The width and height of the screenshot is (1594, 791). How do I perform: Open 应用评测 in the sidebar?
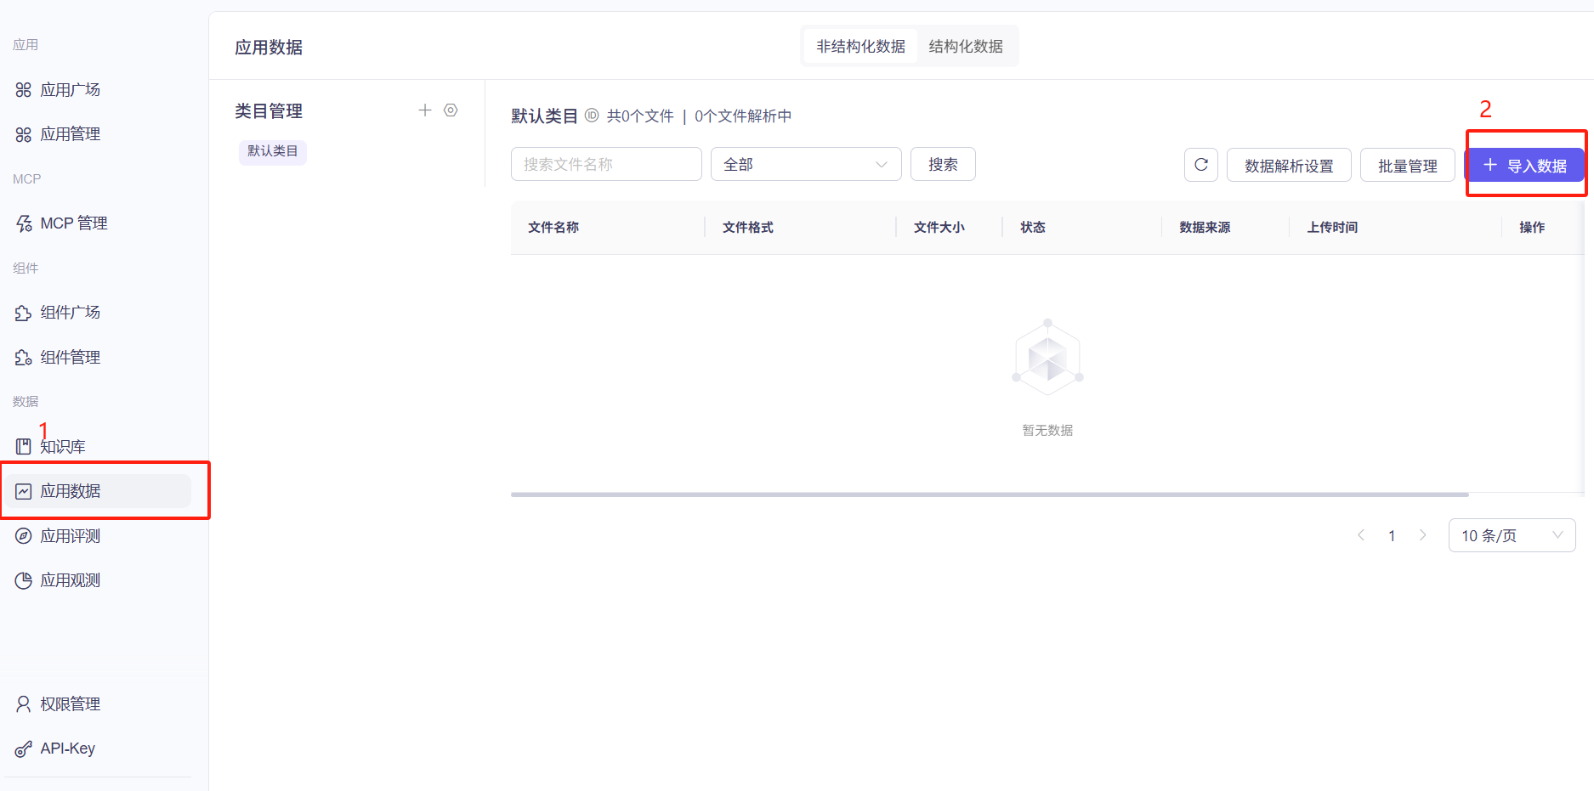71,535
